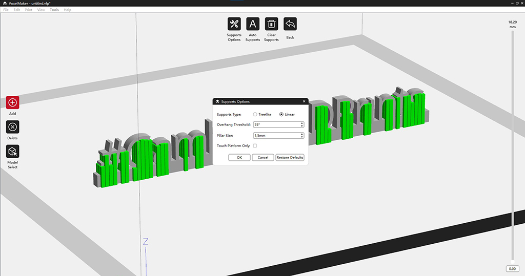The height and width of the screenshot is (276, 525).
Task: Select the Add supports tool
Action: coord(13,102)
